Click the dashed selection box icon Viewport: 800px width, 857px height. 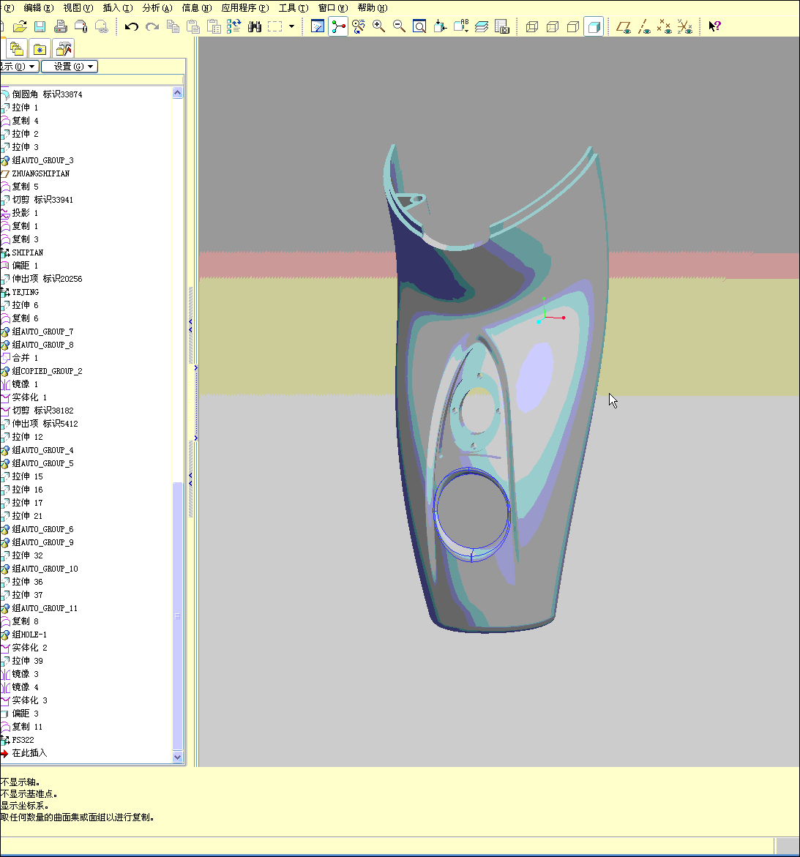(275, 26)
